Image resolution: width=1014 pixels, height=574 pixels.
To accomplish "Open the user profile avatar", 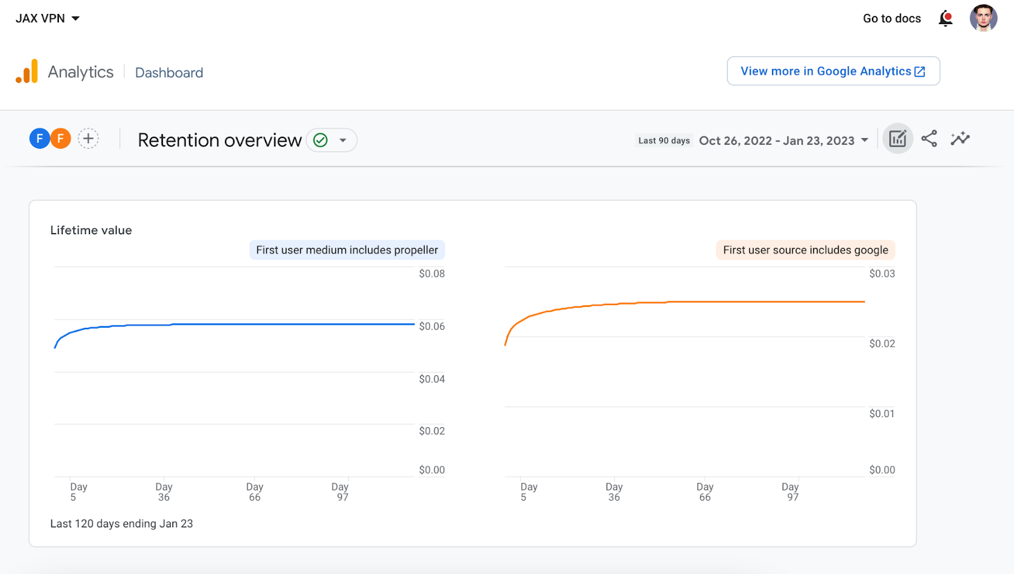I will click(x=984, y=18).
